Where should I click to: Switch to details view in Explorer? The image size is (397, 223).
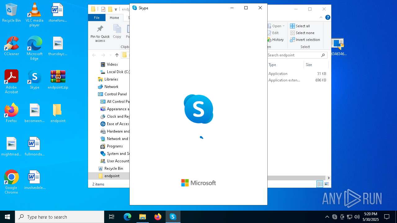point(320,184)
